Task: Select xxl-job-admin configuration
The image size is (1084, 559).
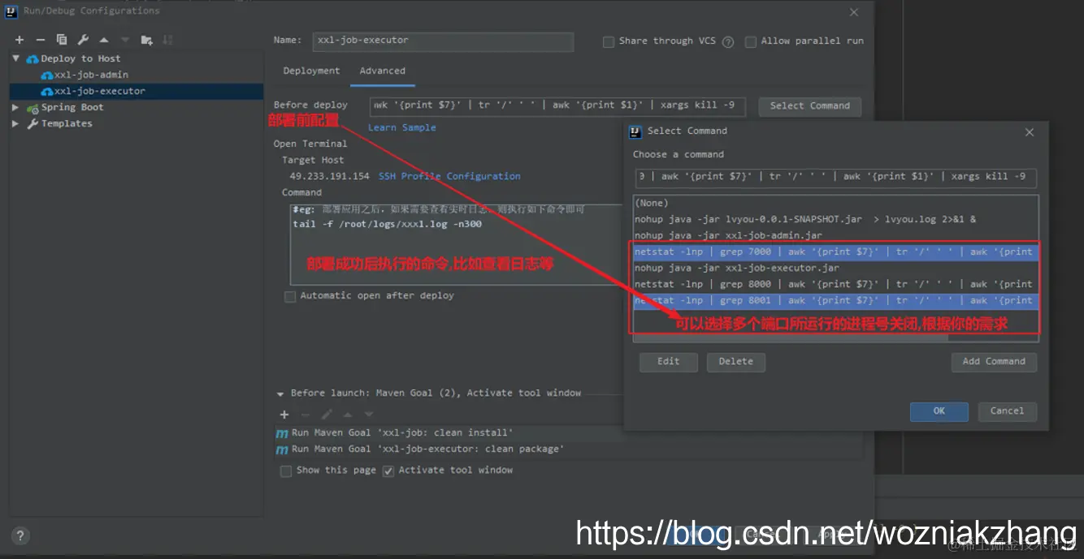Action: point(91,75)
